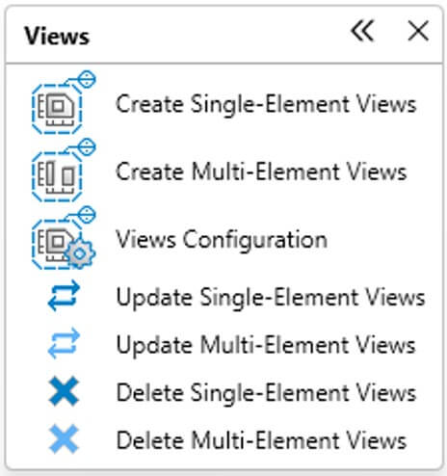Image resolution: width=447 pixels, height=476 pixels.
Task: Select the Delete Single-Element Views text label
Action: 266,393
